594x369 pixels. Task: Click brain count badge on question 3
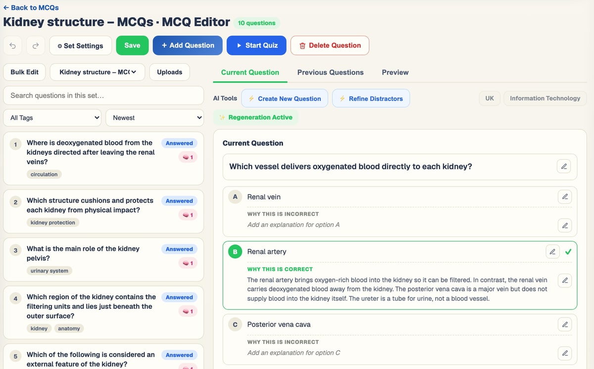tap(188, 263)
